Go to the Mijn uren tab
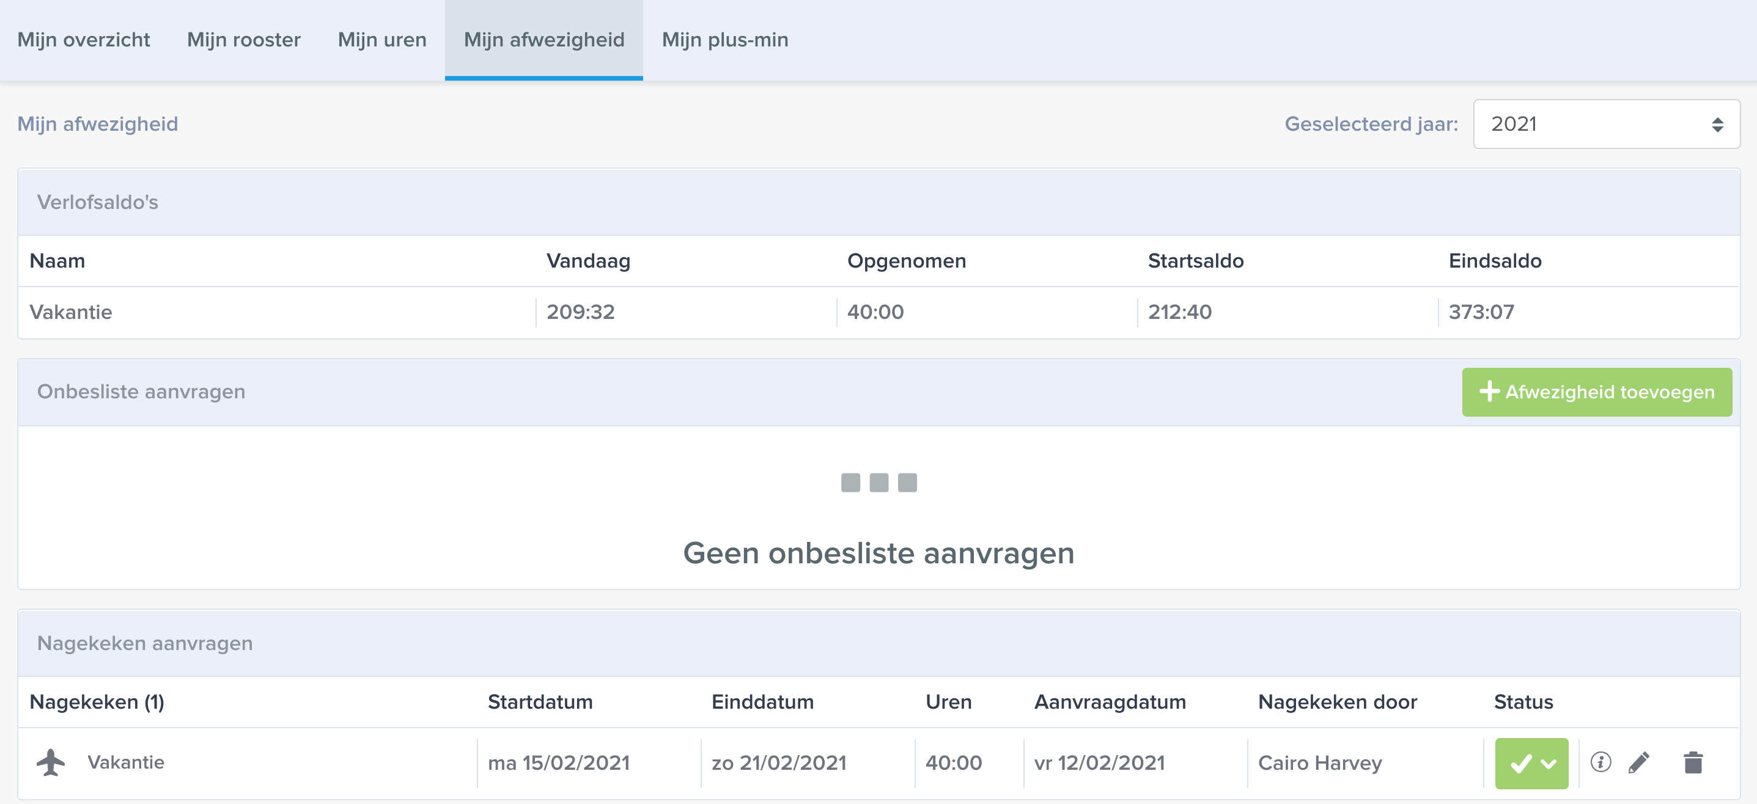The height and width of the screenshot is (804, 1757). coord(382,40)
